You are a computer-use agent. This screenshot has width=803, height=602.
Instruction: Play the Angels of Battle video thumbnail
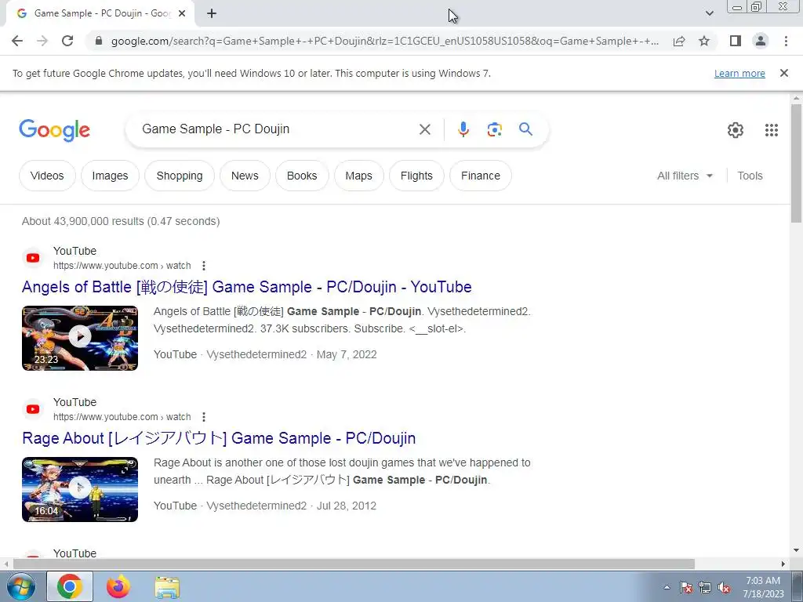coord(80,338)
